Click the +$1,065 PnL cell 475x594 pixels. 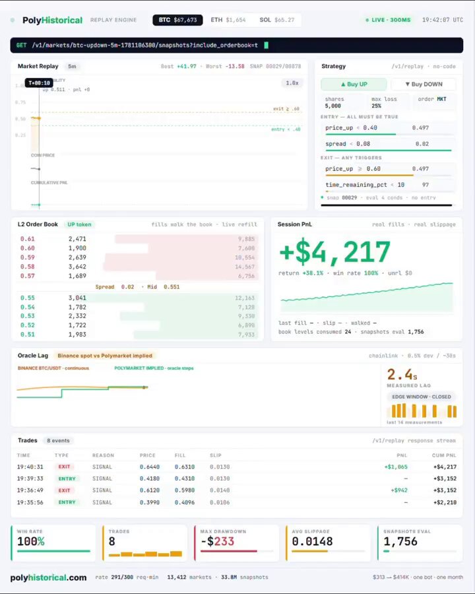(x=396, y=467)
